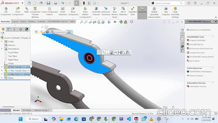Switch to the Layout tab
The width and height of the screenshot is (218, 123).
(x=15, y=22)
